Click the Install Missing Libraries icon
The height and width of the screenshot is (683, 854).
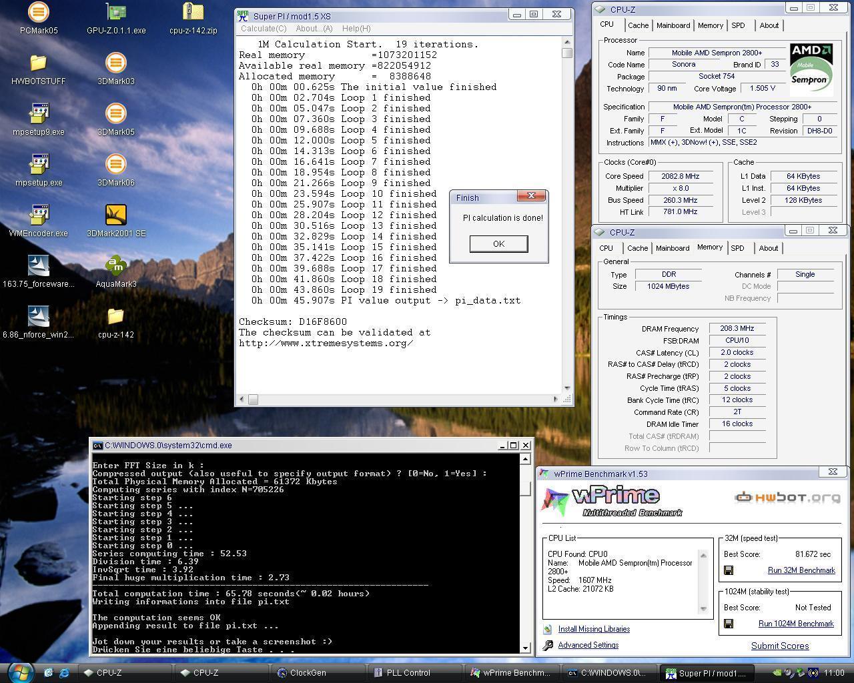(x=548, y=629)
